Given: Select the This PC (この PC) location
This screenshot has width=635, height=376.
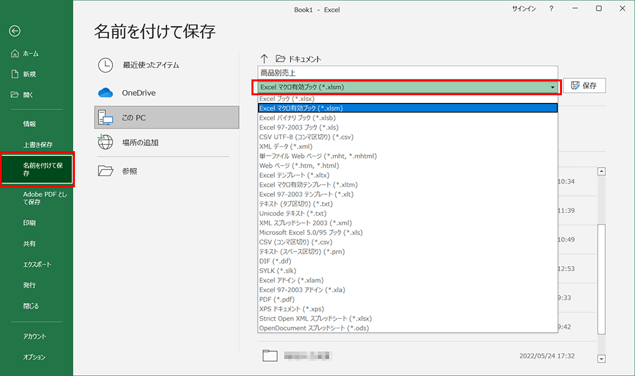Looking at the screenshot, I should (166, 117).
